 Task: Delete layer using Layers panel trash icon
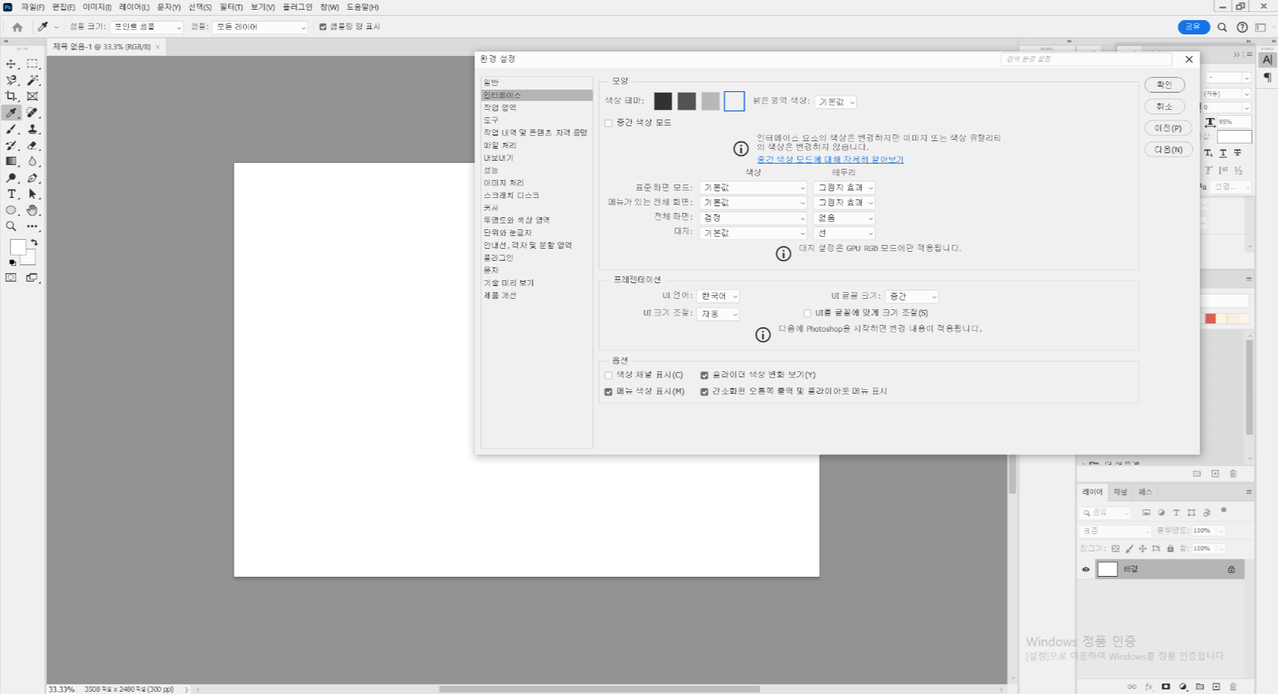click(x=1233, y=687)
